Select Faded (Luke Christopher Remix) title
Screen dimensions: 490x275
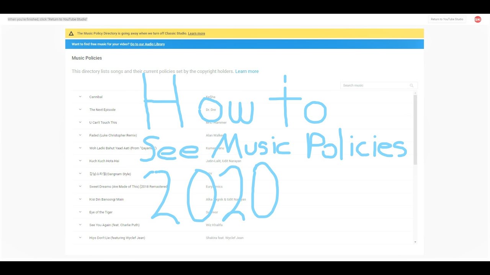[x=113, y=135]
